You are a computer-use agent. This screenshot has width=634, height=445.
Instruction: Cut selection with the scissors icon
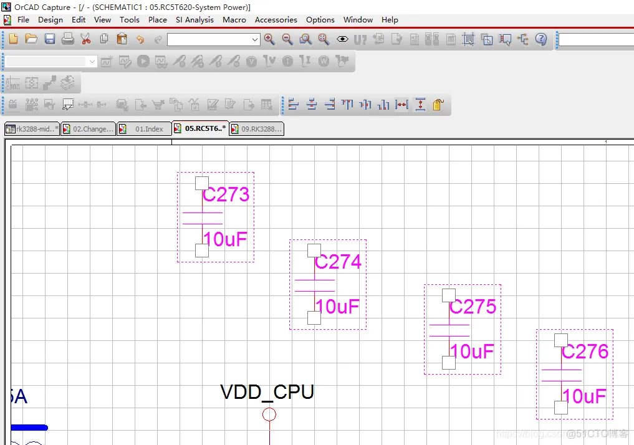coord(85,39)
